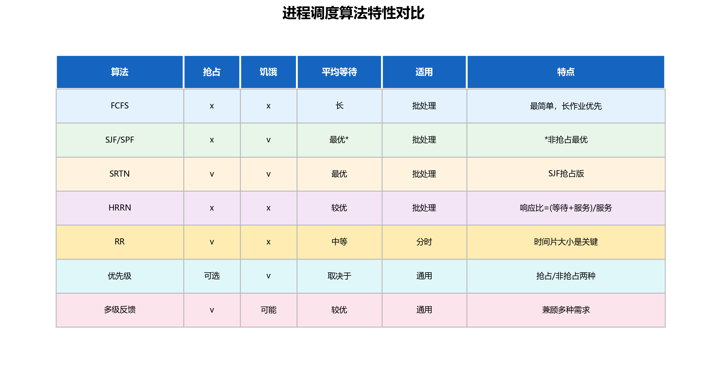Click 批处理 in the SRTN row
The height and width of the screenshot is (382, 707).
click(x=424, y=174)
